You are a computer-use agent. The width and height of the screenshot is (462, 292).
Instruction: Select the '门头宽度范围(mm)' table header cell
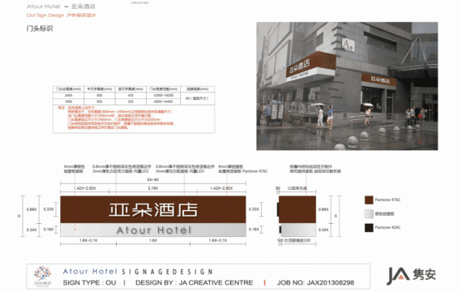(163, 88)
